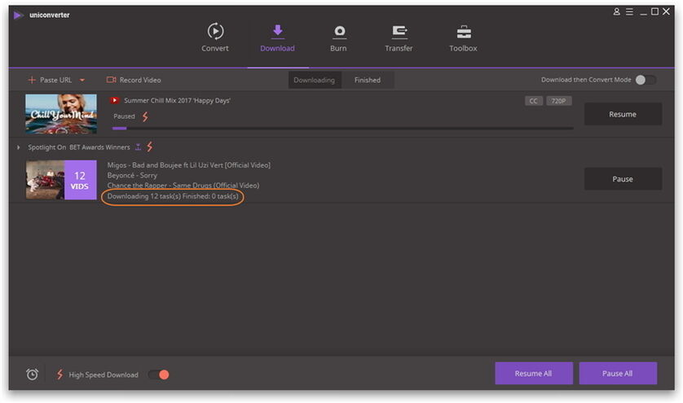Image resolution: width=683 pixels, height=403 pixels.
Task: Click the Summer Chill Mix progress bar
Action: point(342,129)
